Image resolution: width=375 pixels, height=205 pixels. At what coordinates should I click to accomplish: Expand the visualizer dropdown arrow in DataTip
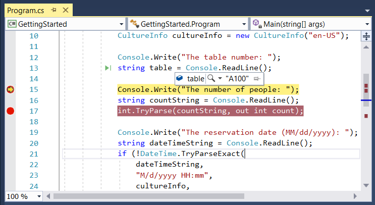coord(220,79)
